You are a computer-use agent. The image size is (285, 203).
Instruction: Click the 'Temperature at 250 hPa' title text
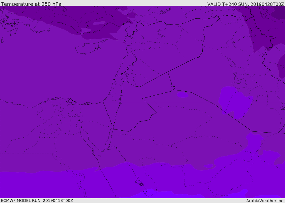tap(31, 4)
